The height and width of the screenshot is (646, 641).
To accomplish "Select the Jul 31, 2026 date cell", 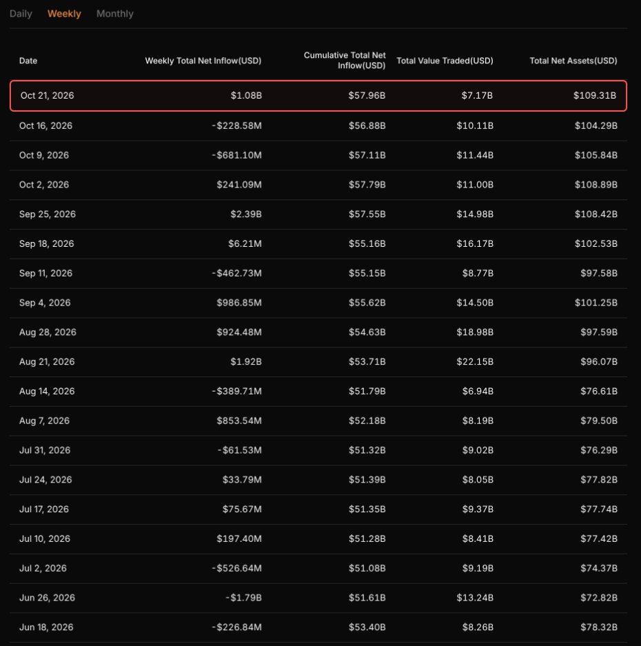I will pos(45,450).
